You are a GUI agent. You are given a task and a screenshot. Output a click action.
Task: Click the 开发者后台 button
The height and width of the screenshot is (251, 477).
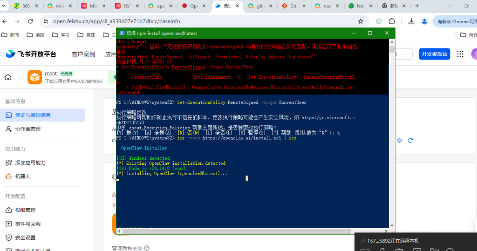tap(434, 54)
